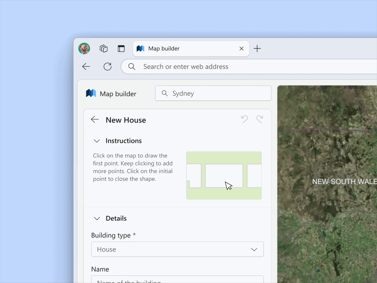This screenshot has height=283, width=377.
Task: Go back in the browser
Action: (x=86, y=67)
